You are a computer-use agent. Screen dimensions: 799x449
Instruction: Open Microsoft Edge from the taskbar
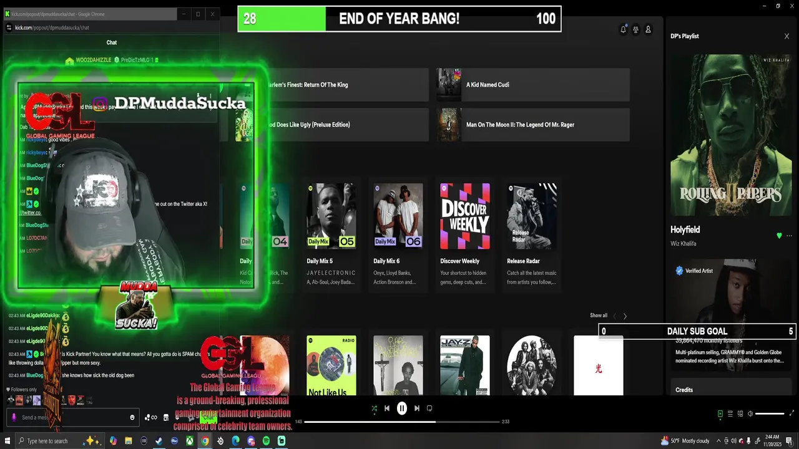(235, 441)
